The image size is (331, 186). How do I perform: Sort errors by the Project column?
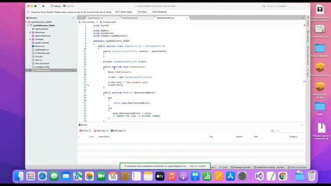[x=239, y=137]
